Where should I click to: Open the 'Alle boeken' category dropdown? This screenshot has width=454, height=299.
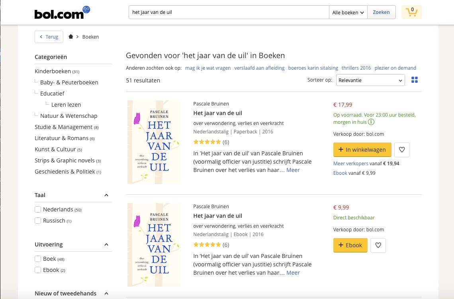point(348,12)
